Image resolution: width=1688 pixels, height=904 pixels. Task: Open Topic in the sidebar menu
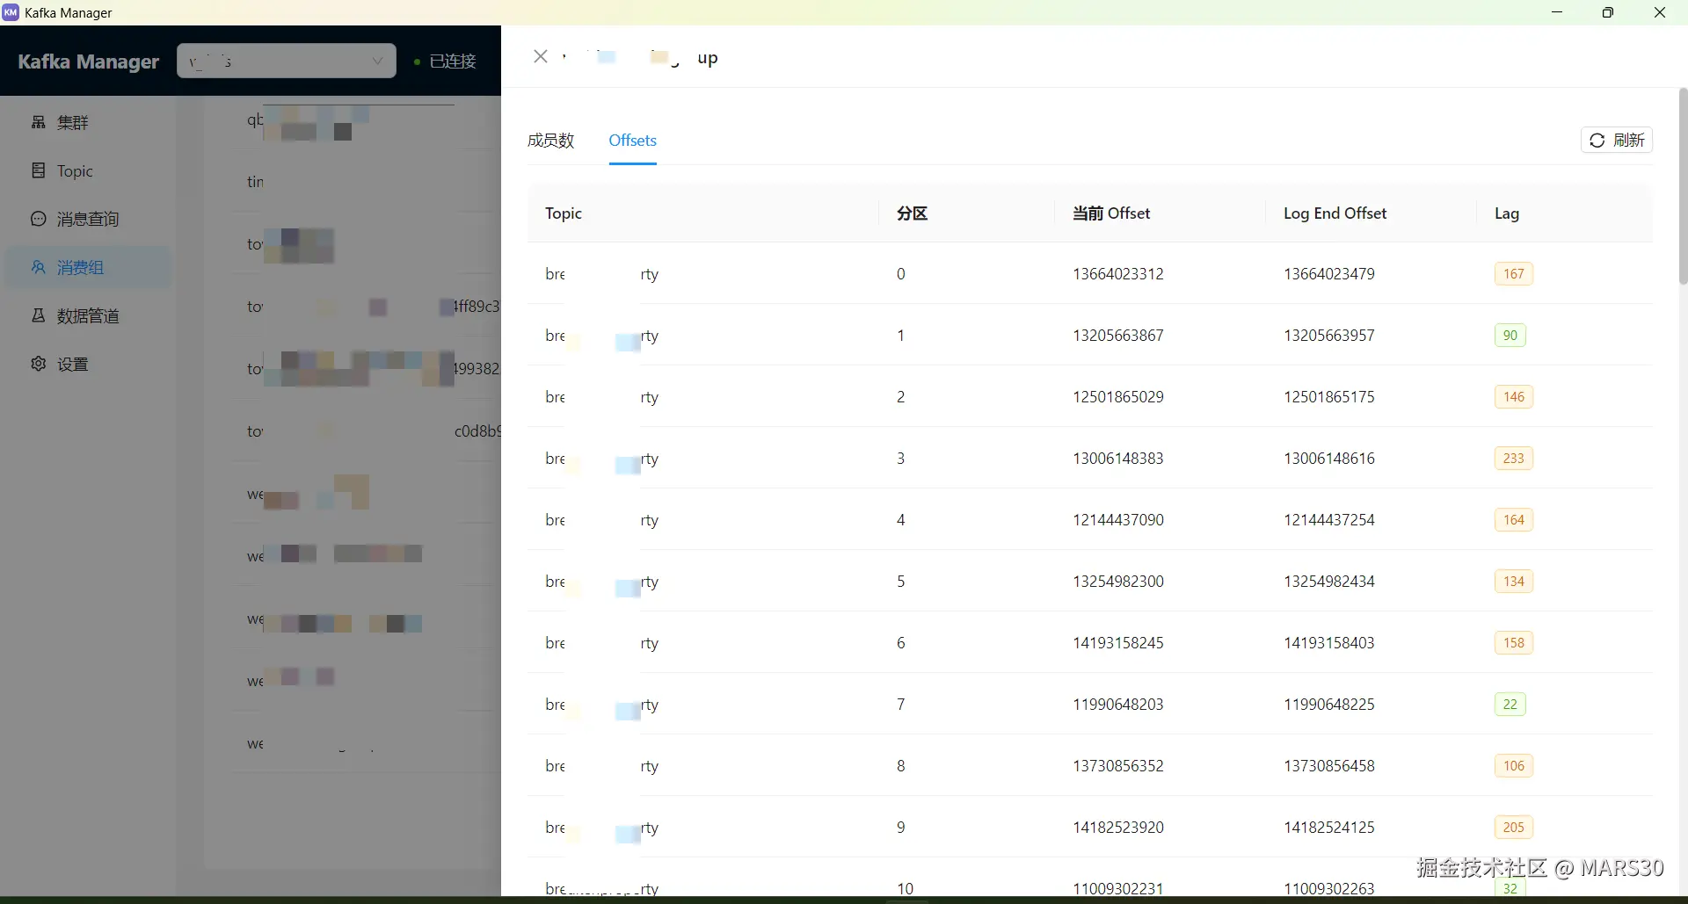[x=88, y=170]
